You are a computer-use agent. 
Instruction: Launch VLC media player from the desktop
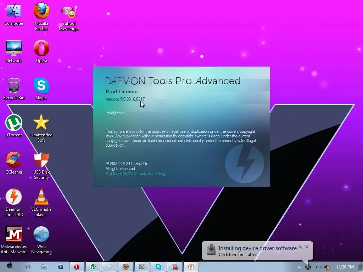pos(41,203)
